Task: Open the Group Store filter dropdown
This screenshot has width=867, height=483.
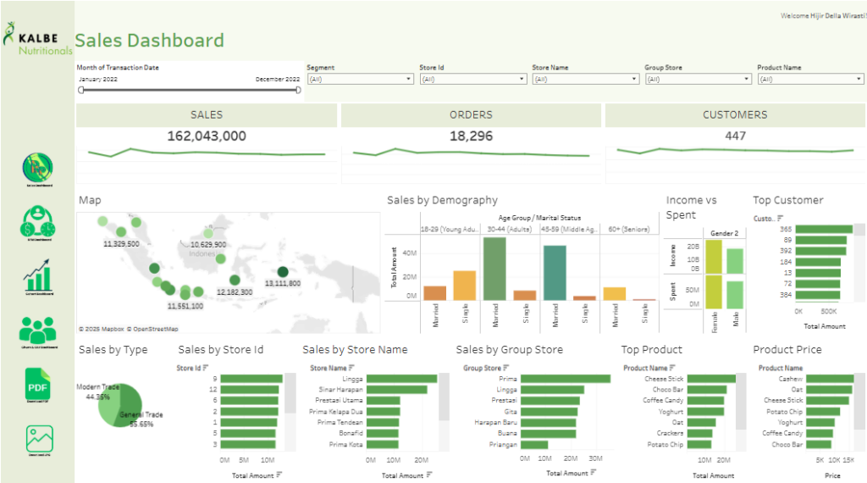Action: coord(697,79)
